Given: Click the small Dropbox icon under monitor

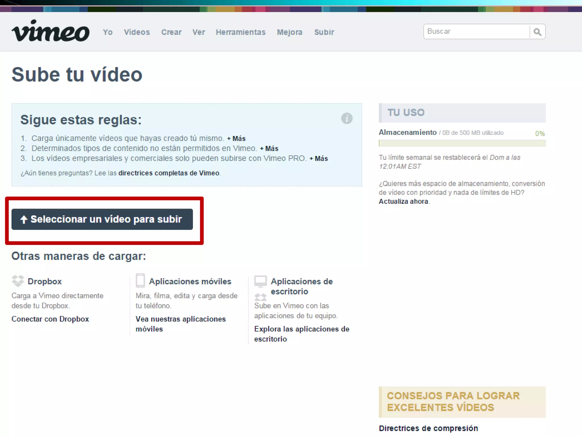Looking at the screenshot, I should pos(260,297).
